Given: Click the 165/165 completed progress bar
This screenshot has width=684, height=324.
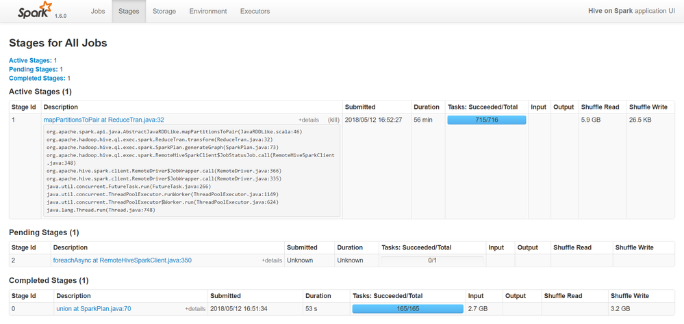Looking at the screenshot, I should click(407, 309).
